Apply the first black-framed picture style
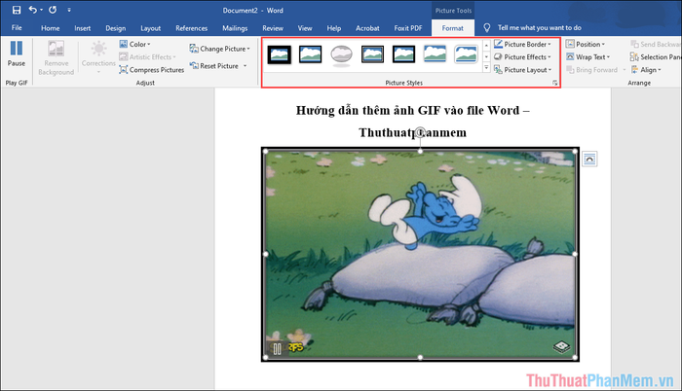This screenshot has width=682, height=391. coord(280,54)
